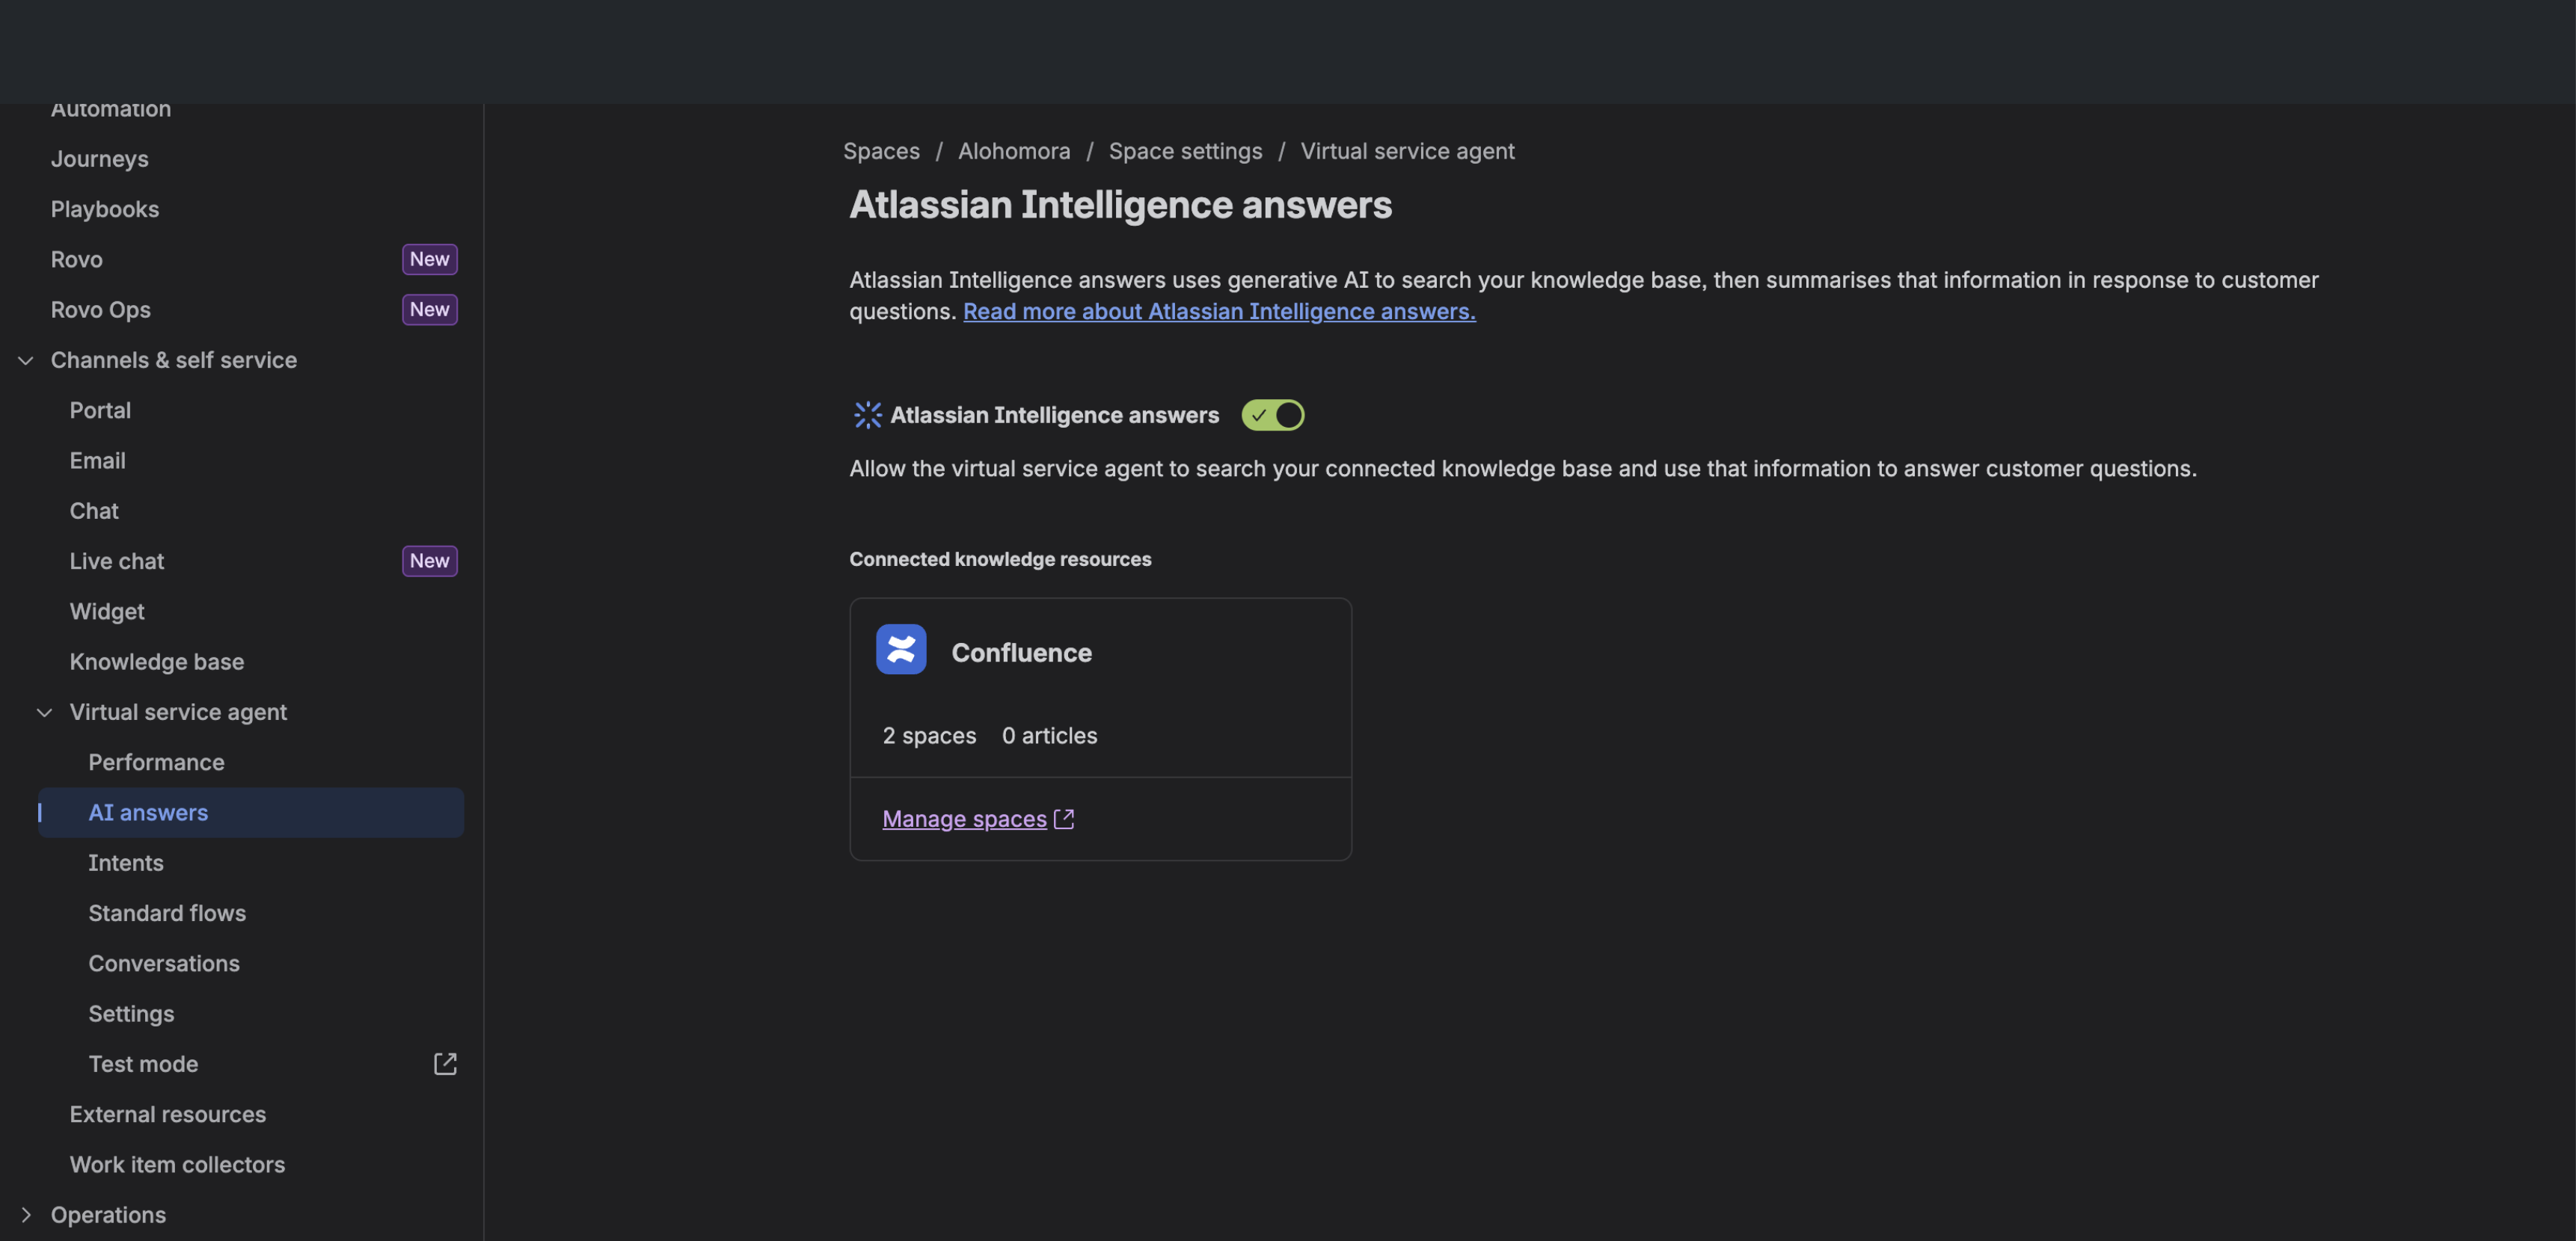Click the Confluence card title
Screen dimensions: 2576x1241
1021,653
